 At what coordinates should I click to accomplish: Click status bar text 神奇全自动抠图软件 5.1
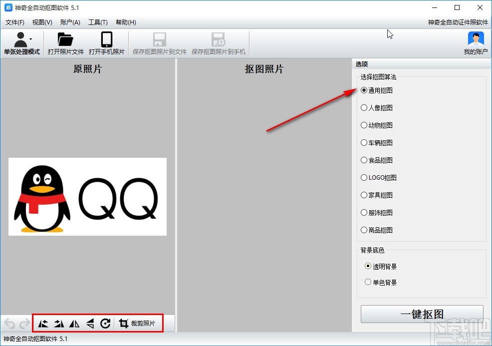pyautogui.click(x=35, y=339)
